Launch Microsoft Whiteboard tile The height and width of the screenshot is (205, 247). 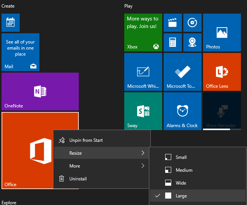[143, 72]
